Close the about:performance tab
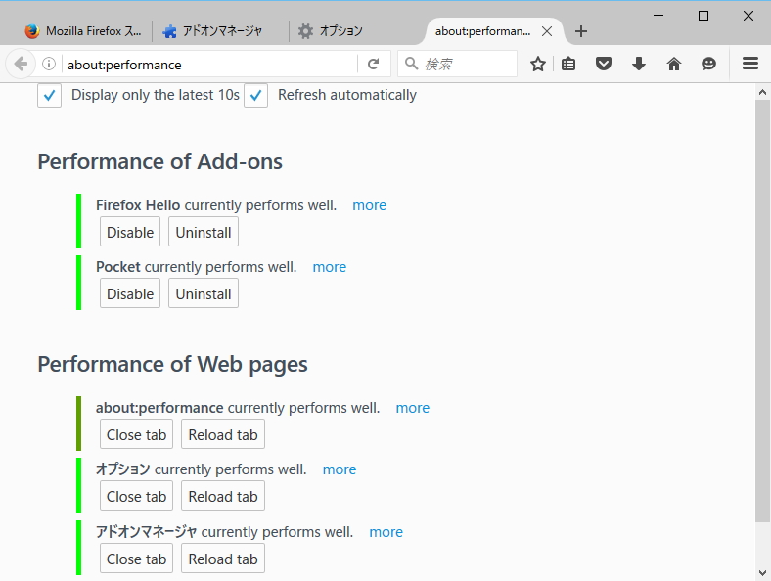 (546, 31)
